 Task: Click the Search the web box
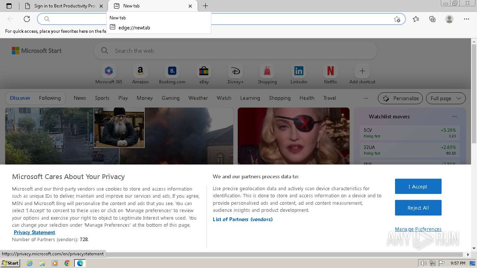pyautogui.click(x=235, y=51)
